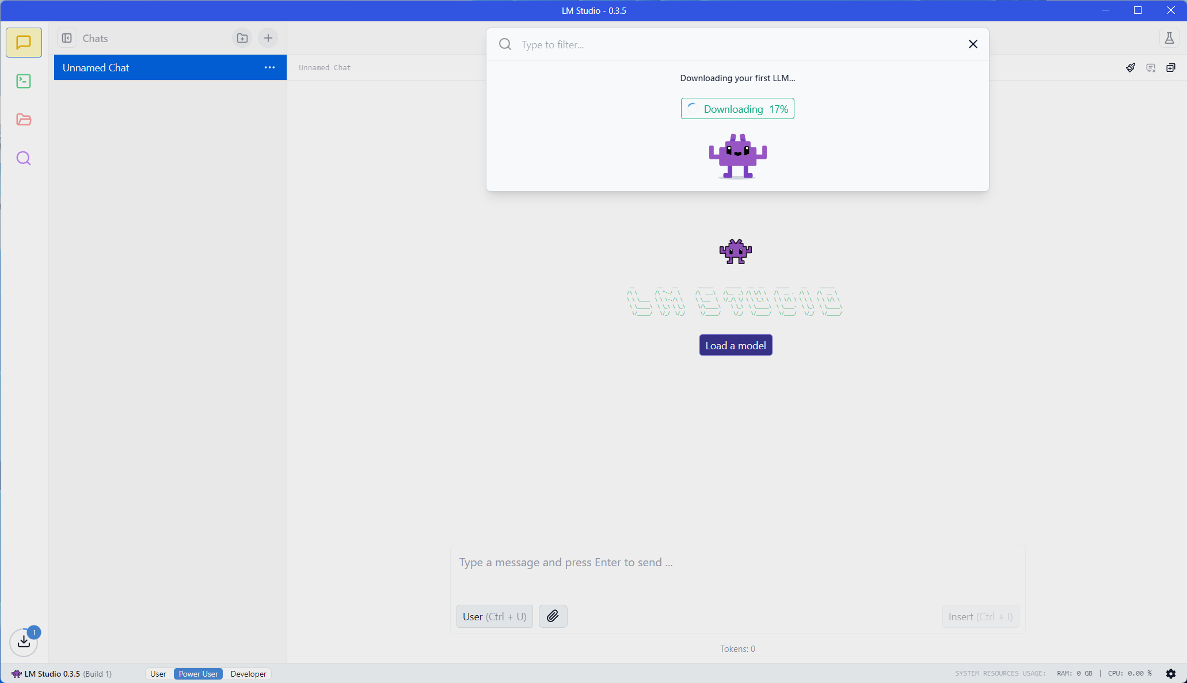
Task: Open My Models folder icon
Action: tap(24, 120)
